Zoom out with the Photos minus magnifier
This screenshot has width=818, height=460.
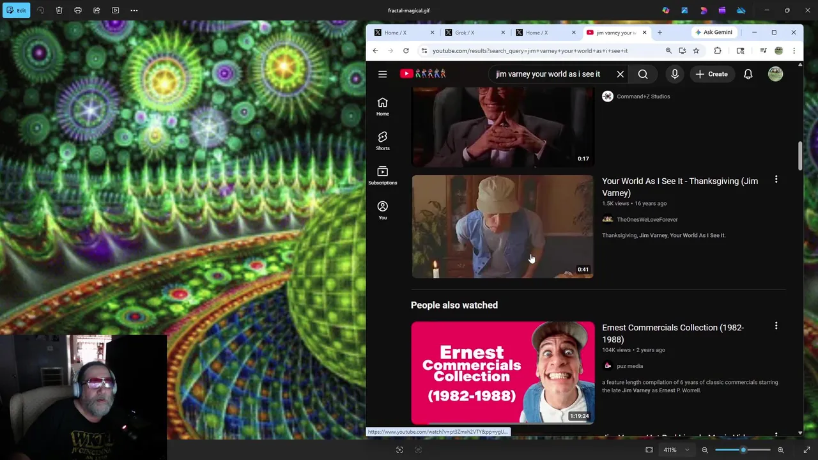[x=705, y=450]
